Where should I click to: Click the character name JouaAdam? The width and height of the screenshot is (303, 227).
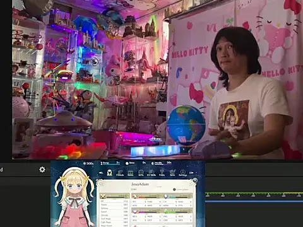(140, 184)
